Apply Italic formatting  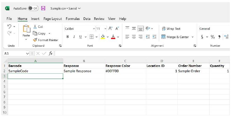tap(73, 37)
